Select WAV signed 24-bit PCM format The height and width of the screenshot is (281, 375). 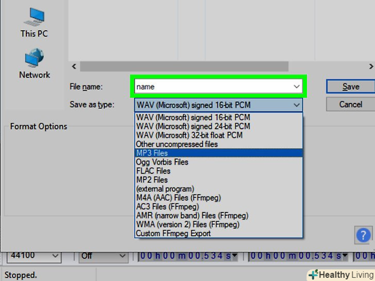click(x=218, y=126)
